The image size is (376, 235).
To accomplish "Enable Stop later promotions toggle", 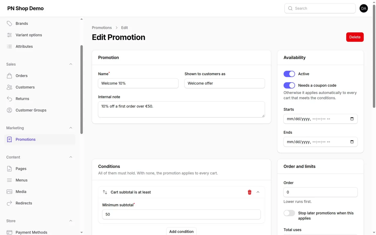I will pyautogui.click(x=289, y=213).
